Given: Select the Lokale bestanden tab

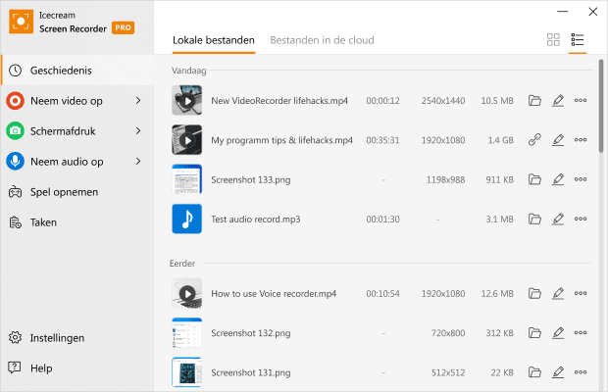Looking at the screenshot, I should (213, 40).
